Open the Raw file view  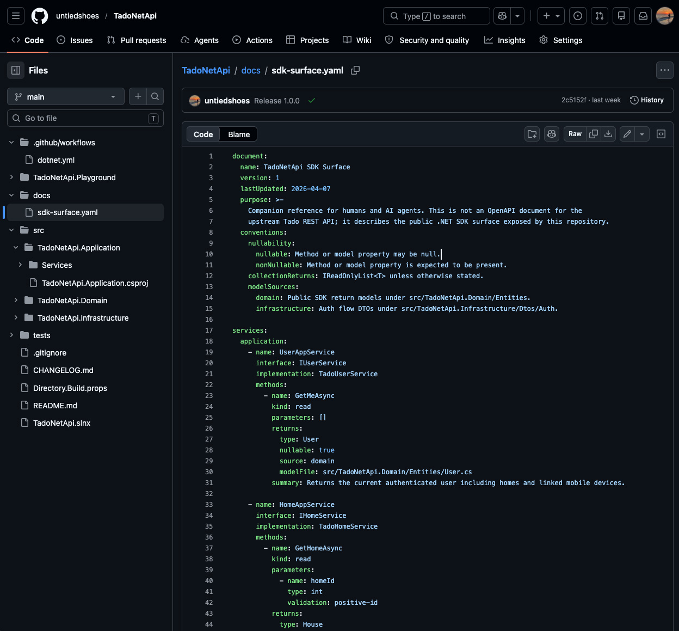tap(575, 134)
